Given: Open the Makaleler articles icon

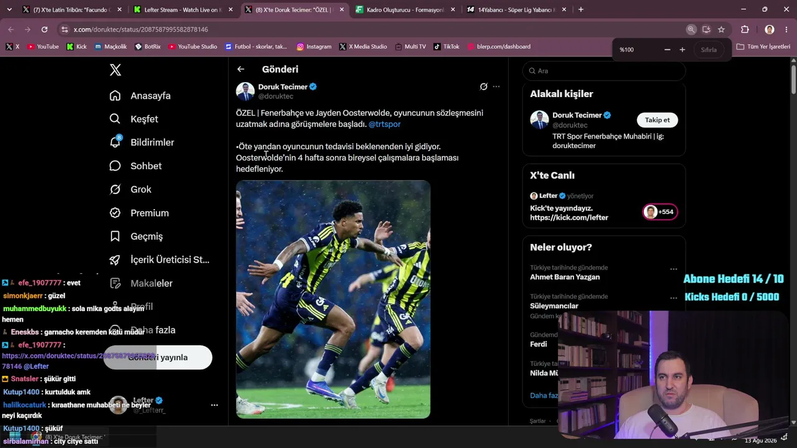Looking at the screenshot, I should [115, 283].
